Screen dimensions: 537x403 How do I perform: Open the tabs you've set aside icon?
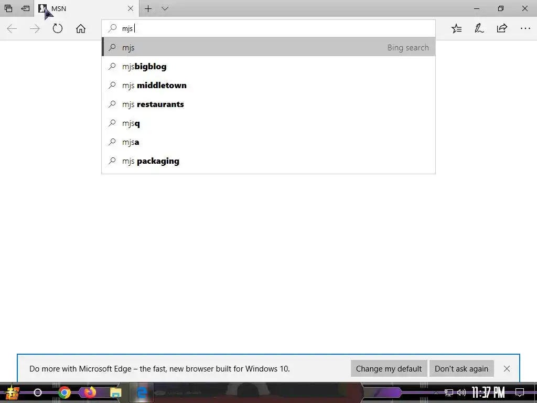[8, 8]
